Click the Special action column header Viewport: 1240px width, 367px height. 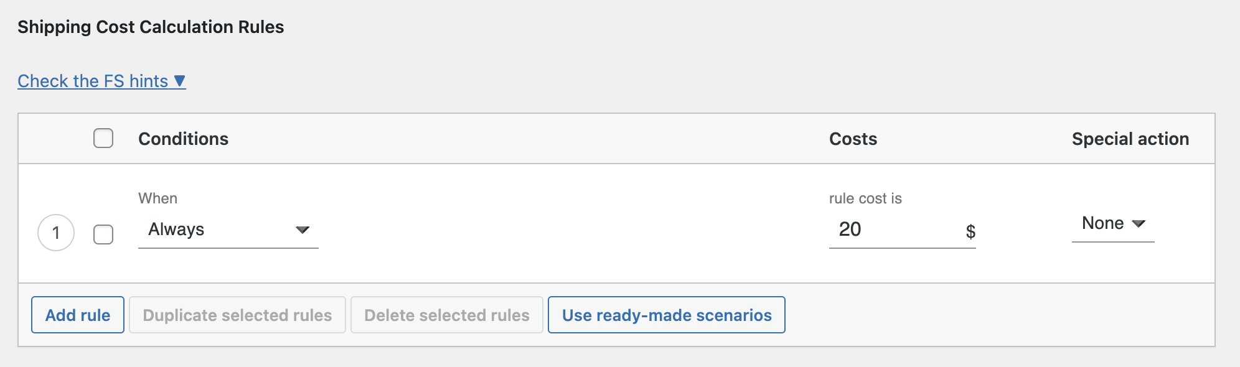(x=1129, y=139)
